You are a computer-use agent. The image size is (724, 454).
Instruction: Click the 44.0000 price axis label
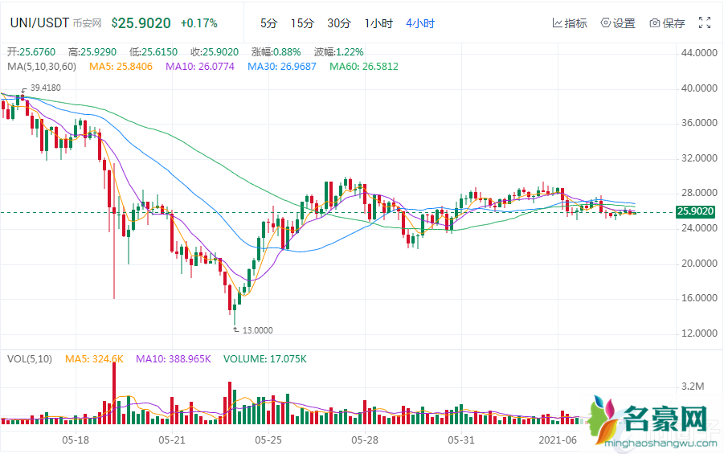(699, 53)
